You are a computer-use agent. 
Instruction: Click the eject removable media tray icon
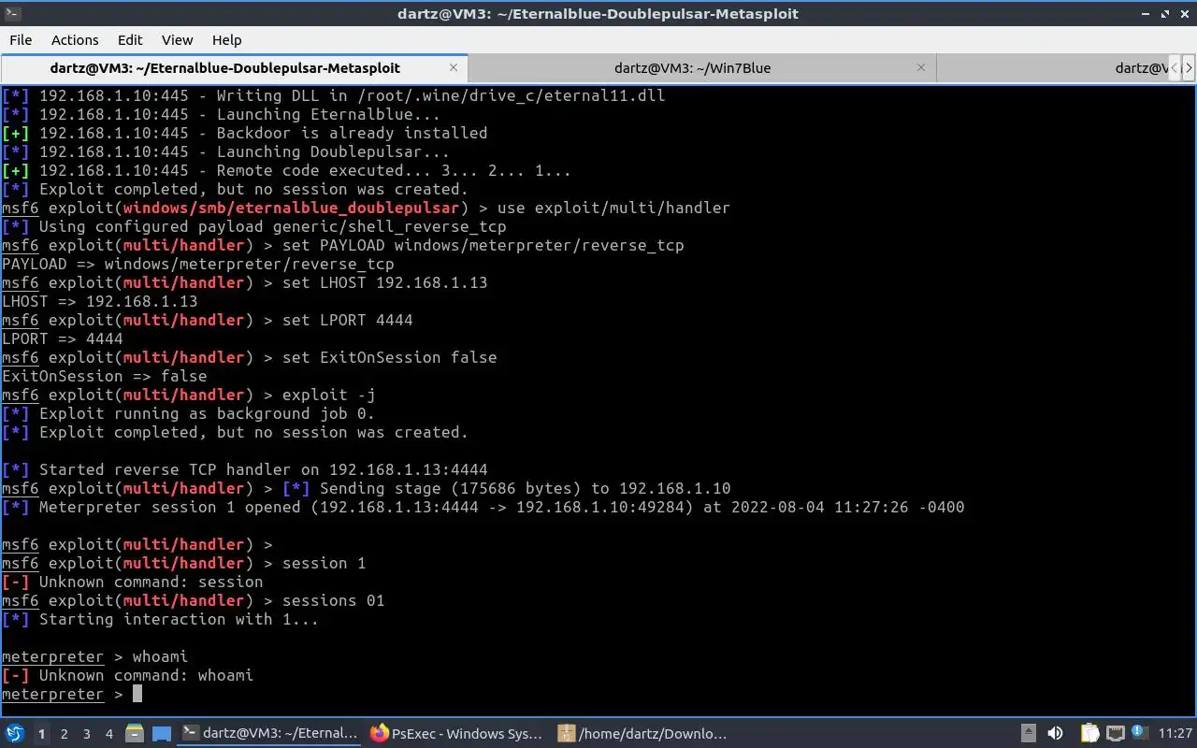click(1028, 734)
